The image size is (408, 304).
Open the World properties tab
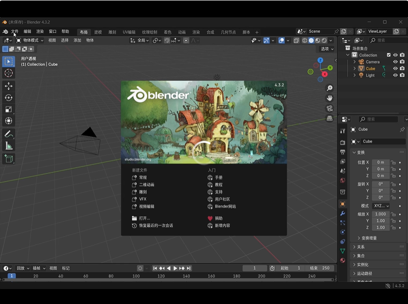pyautogui.click(x=343, y=180)
